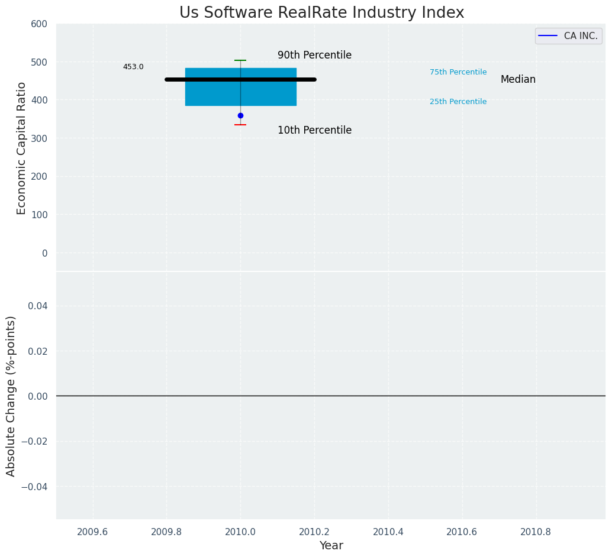This screenshot has height=557, width=612.
Task: Click the Year x-axis label
Action: (x=331, y=546)
